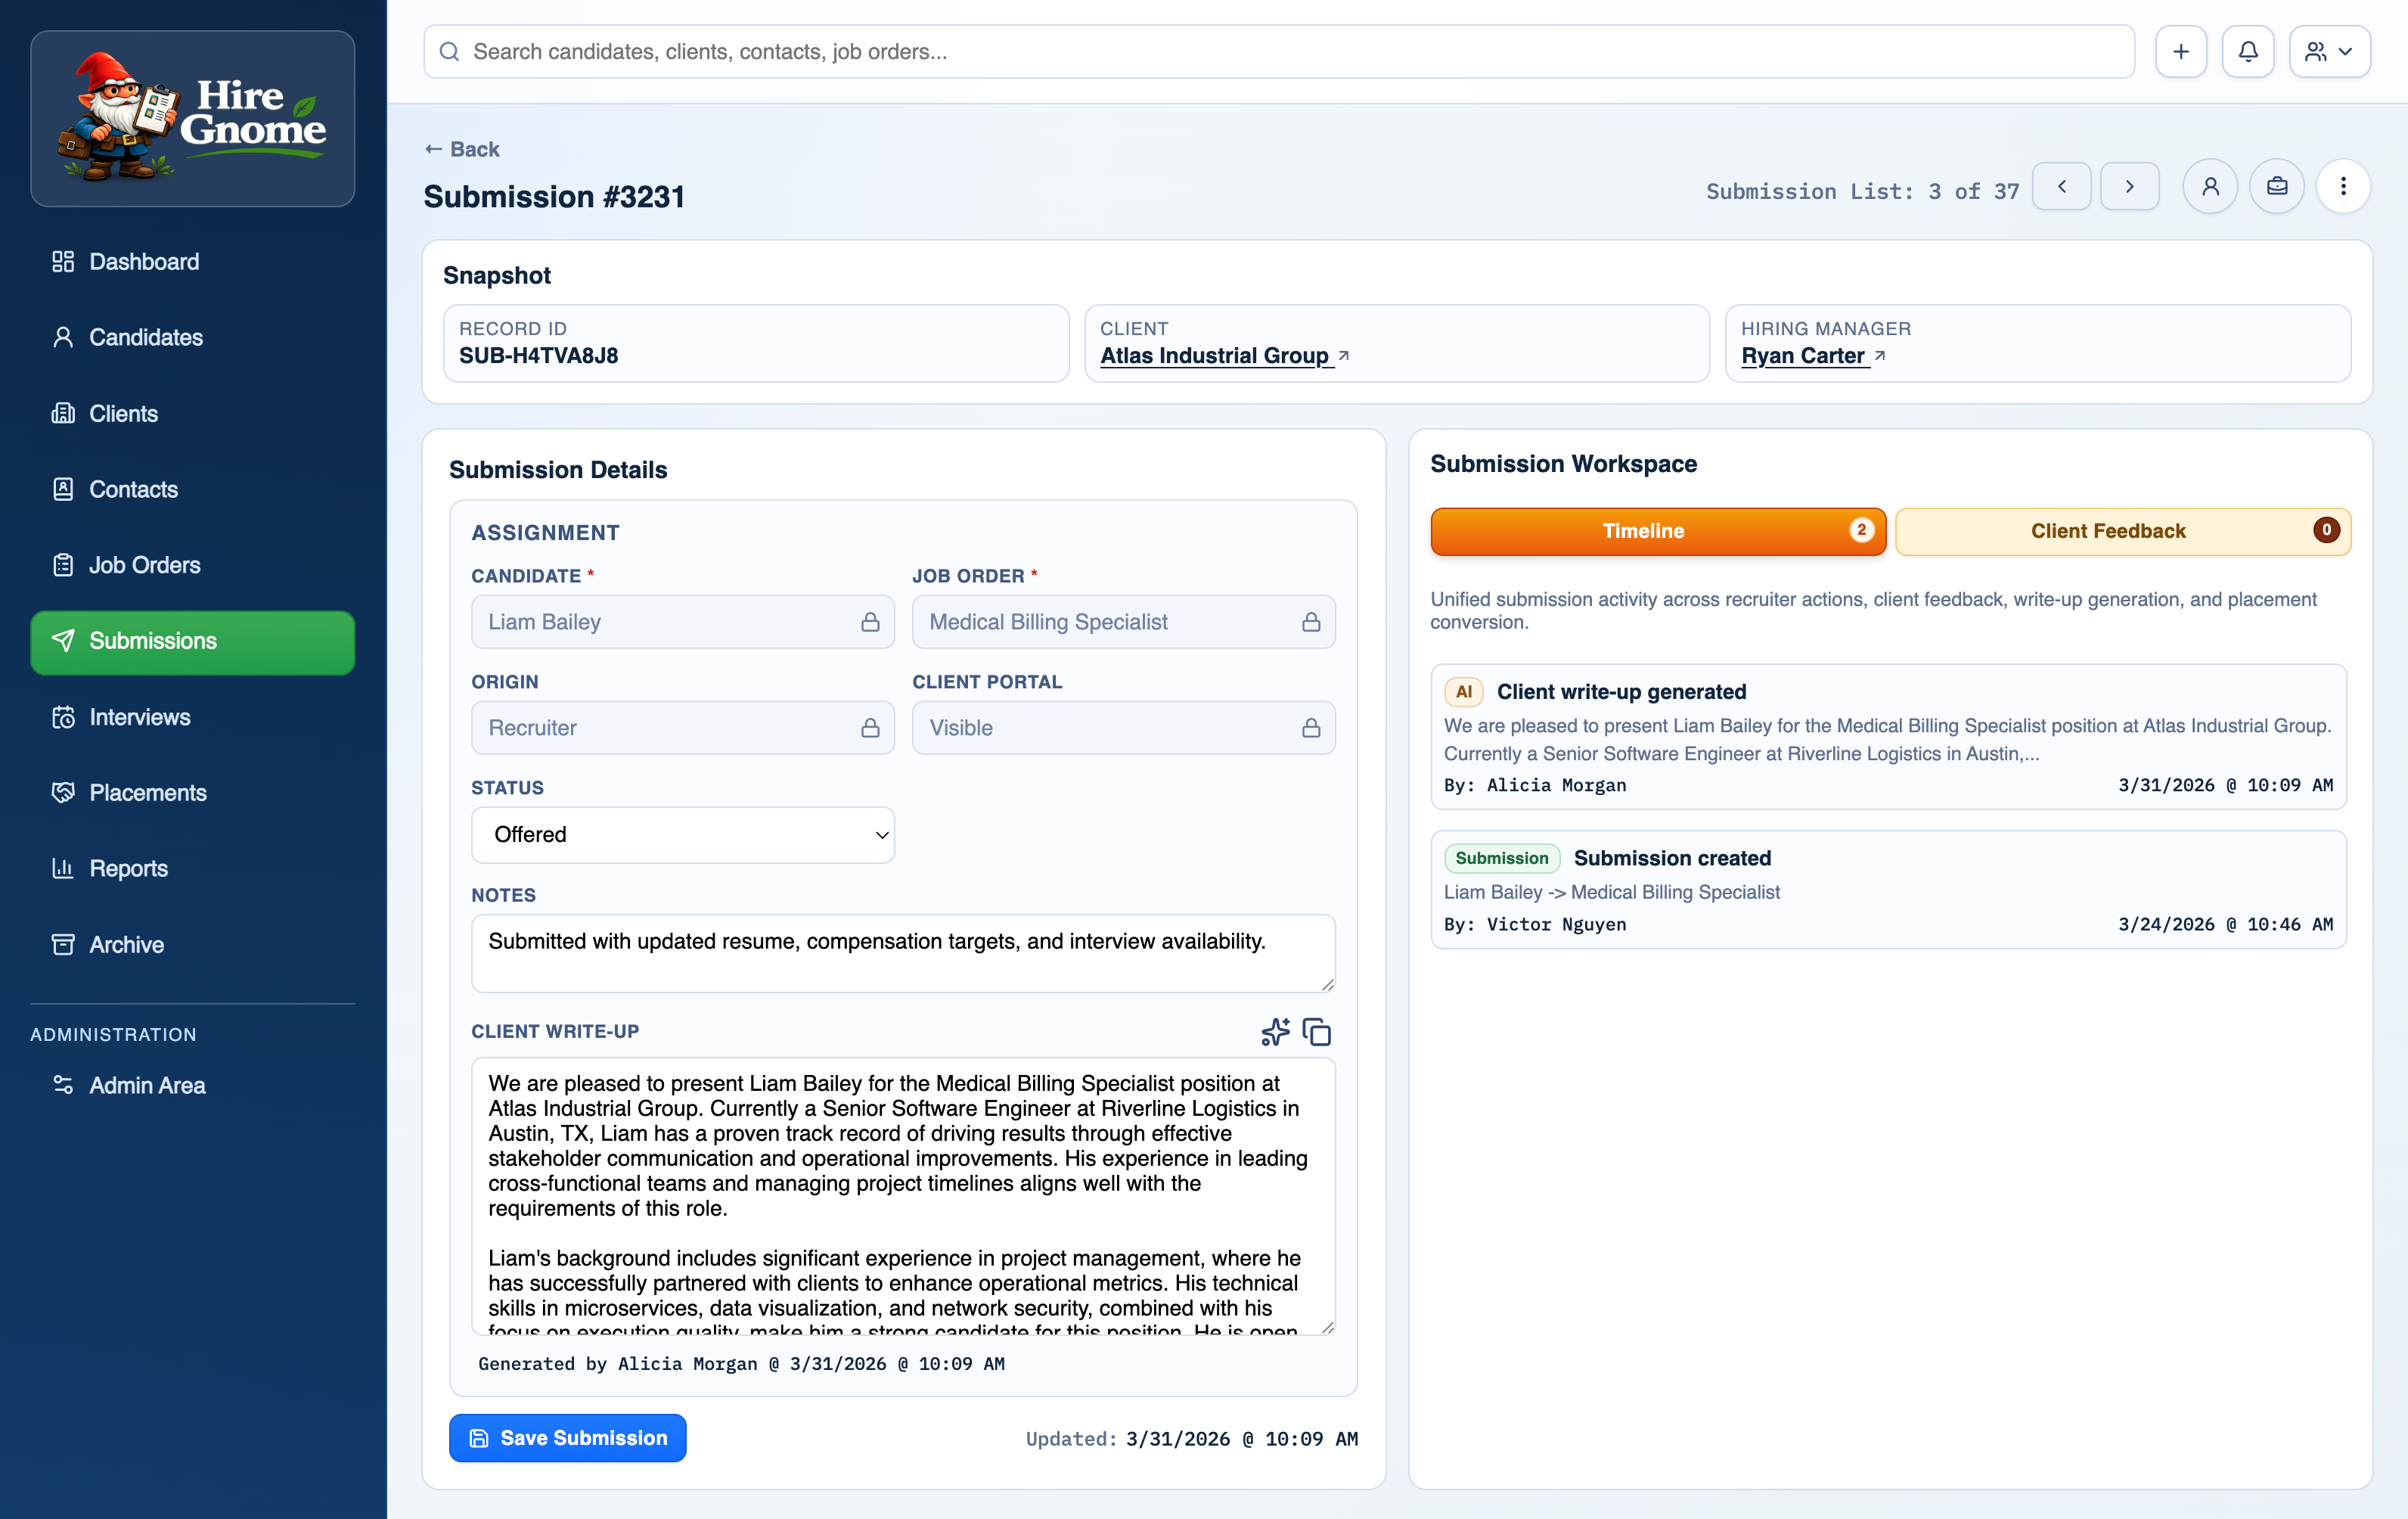2408x1519 pixels.
Task: Open the Atlas Industrial Group client link
Action: (1214, 356)
